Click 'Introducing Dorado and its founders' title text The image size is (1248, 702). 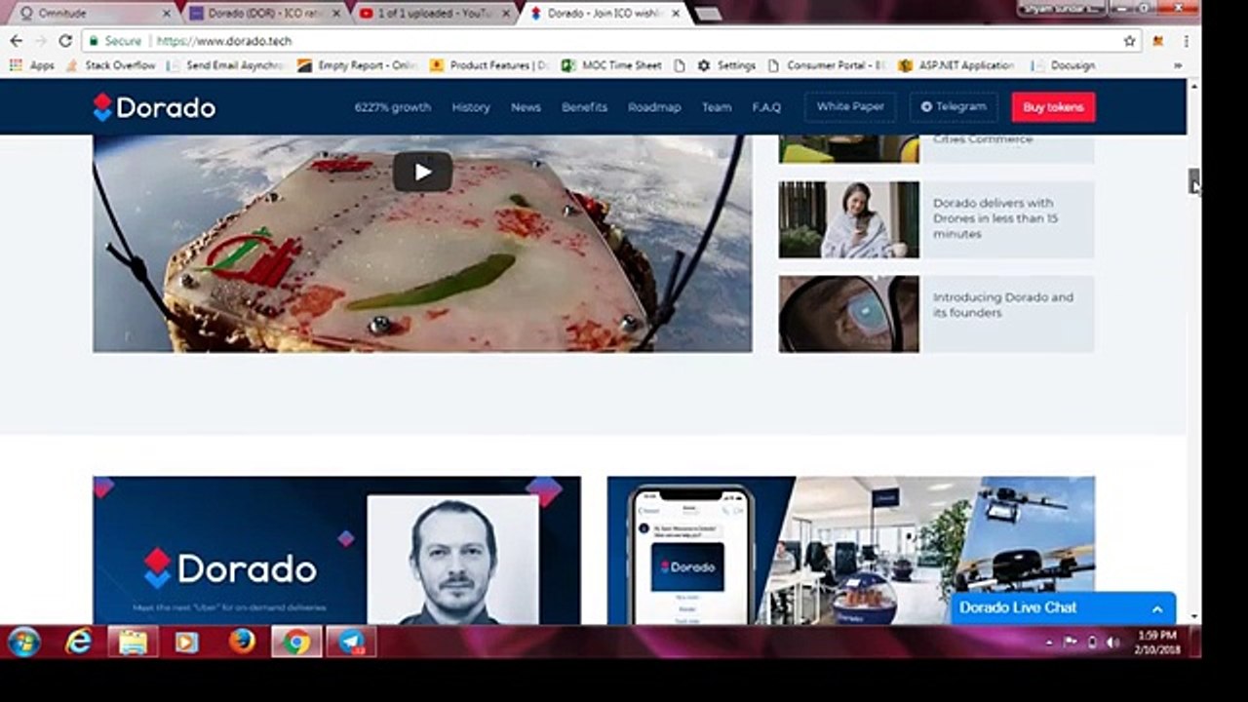(1003, 305)
